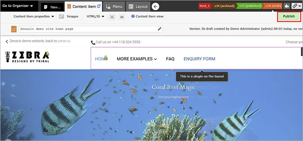Switch to the Menu tab
Screen dimensions: 303x141
[114, 7]
